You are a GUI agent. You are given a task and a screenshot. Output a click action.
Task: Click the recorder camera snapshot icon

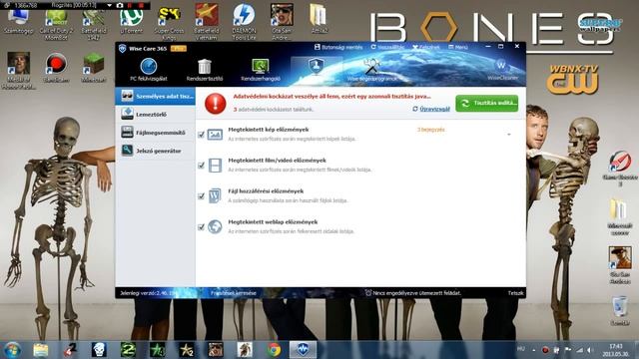120,5
